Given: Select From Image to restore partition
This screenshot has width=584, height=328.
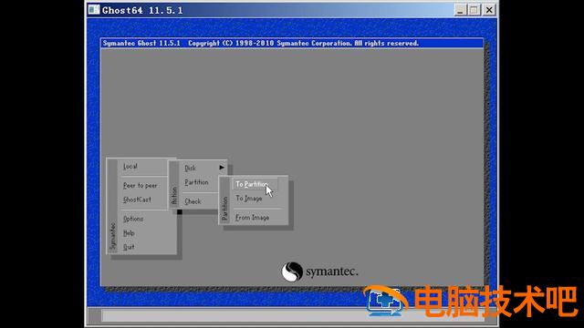Looking at the screenshot, I should tap(252, 218).
